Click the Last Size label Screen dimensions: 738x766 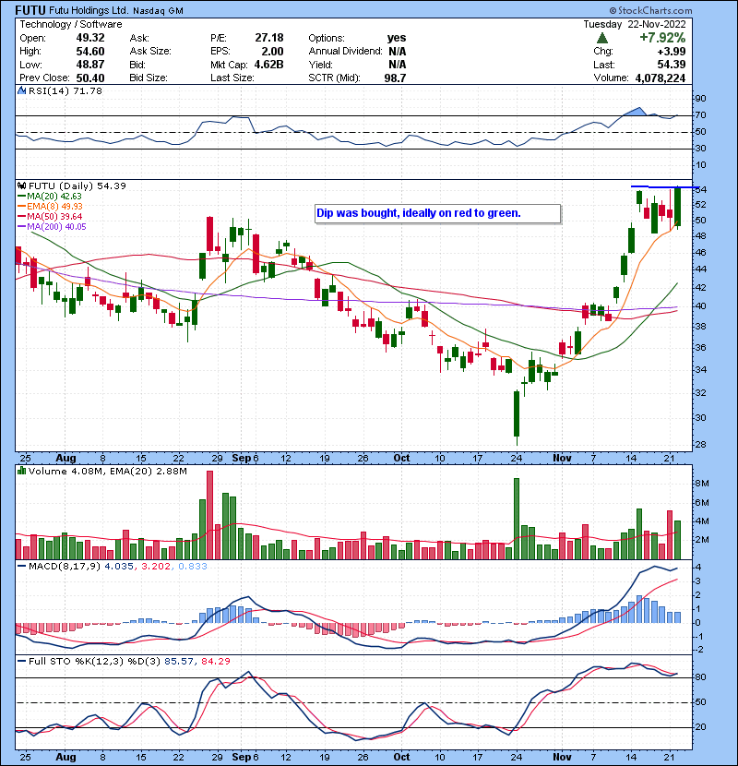232,78
